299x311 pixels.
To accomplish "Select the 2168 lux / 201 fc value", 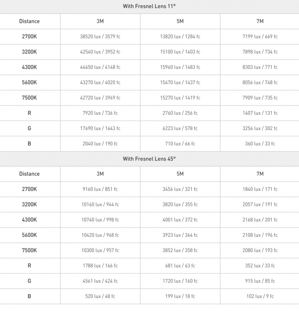I will coord(260,220).
